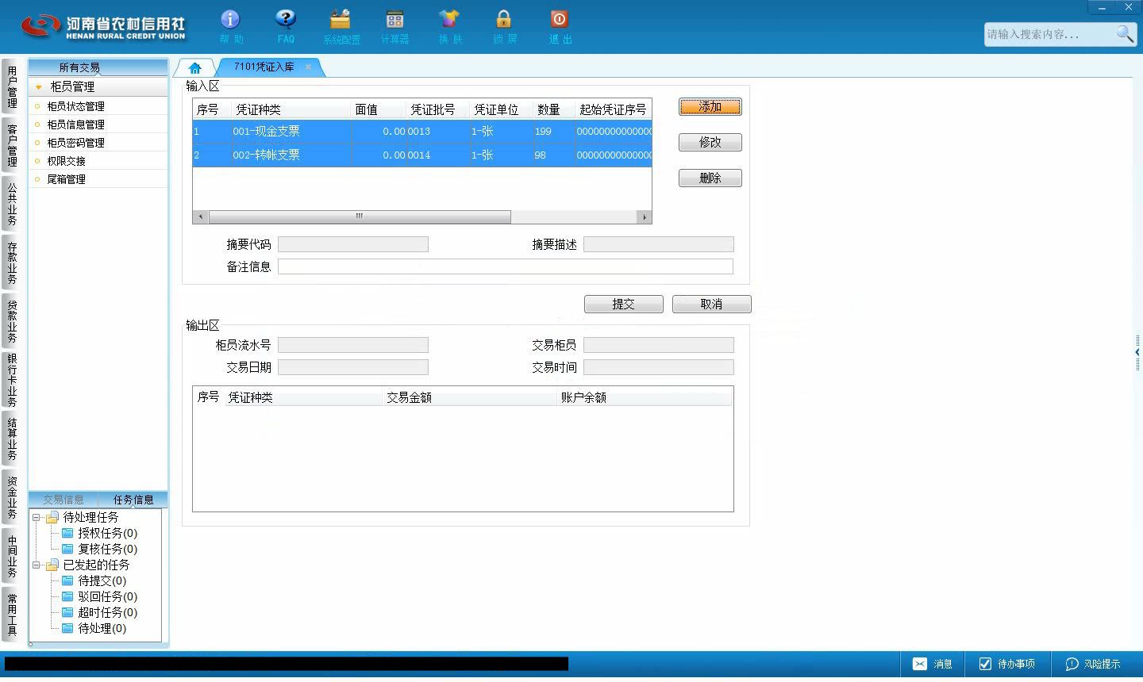Screen dimensions: 1143x682
Task: Collapse the 待处理任务 tree node
Action: click(x=37, y=517)
